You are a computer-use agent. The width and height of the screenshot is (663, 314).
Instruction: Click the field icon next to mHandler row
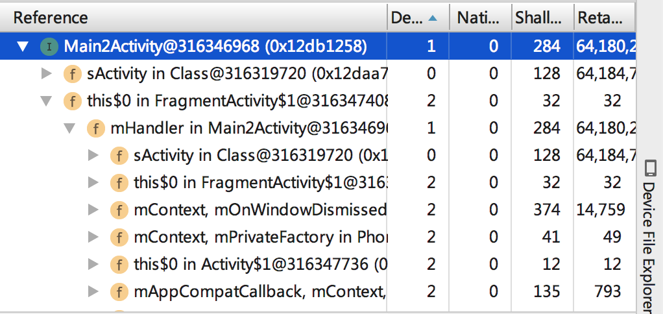click(x=96, y=128)
